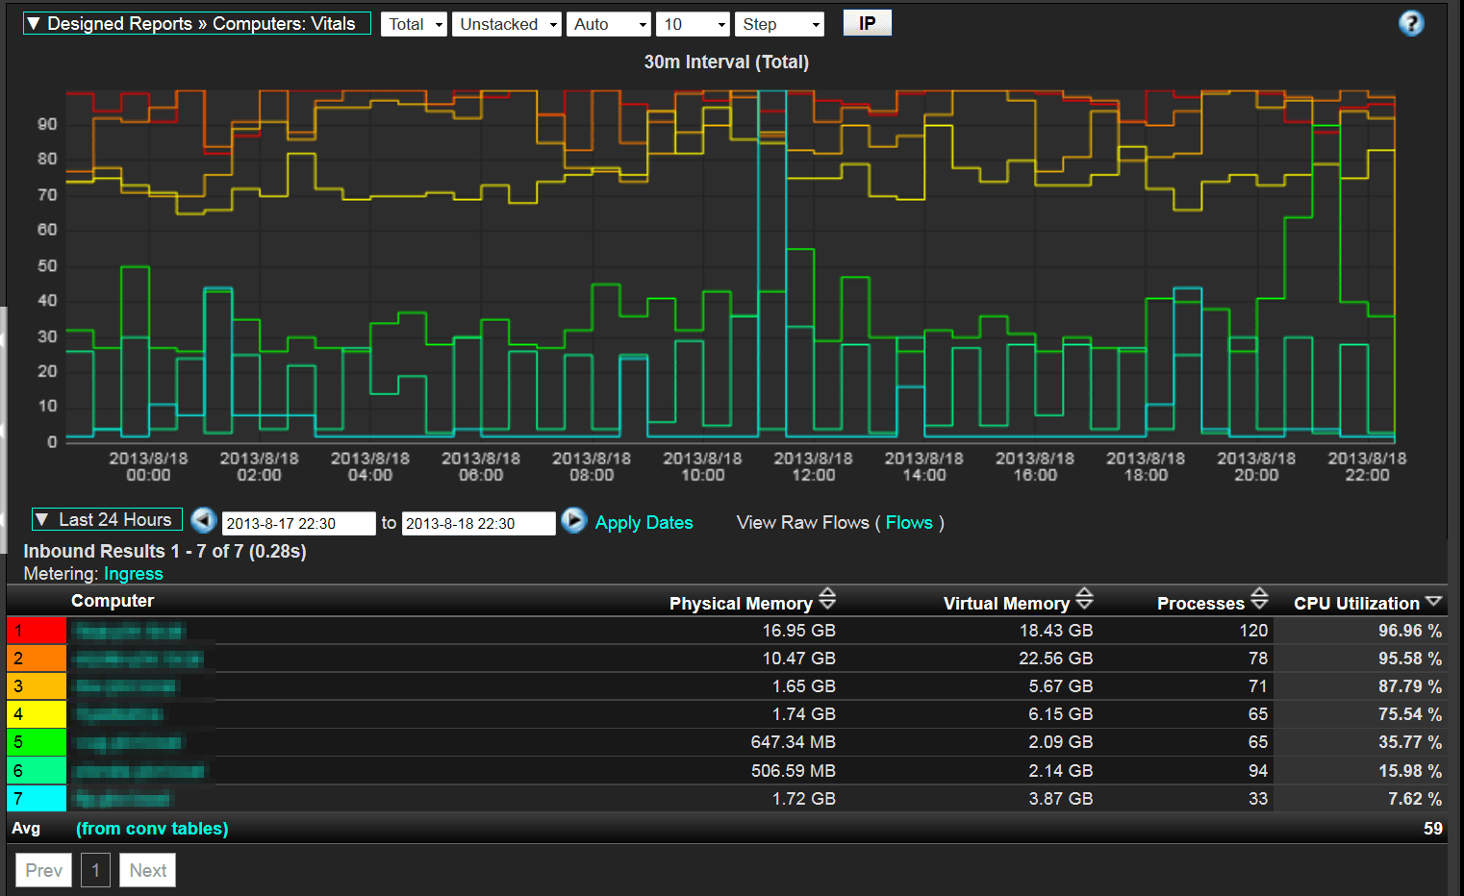Select page 1 button
The height and width of the screenshot is (896, 1464).
(x=95, y=870)
